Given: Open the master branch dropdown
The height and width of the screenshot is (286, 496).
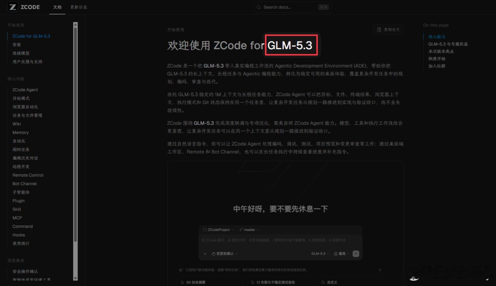Looking at the screenshot, I should 249,230.
